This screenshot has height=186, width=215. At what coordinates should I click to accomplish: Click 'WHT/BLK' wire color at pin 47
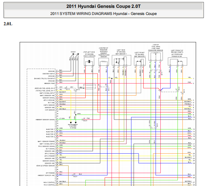(x=62, y=181)
